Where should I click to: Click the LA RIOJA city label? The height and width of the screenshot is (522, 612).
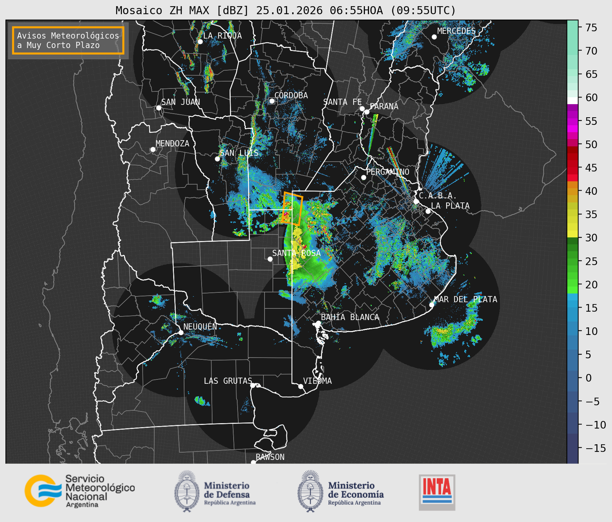pyautogui.click(x=222, y=36)
